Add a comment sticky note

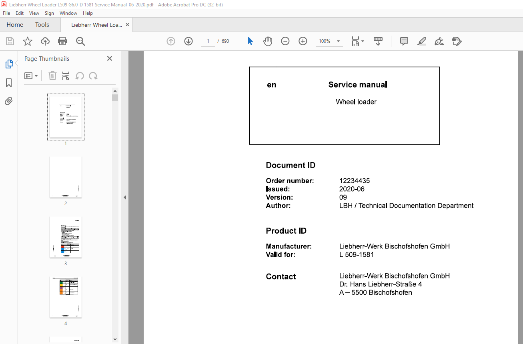404,41
